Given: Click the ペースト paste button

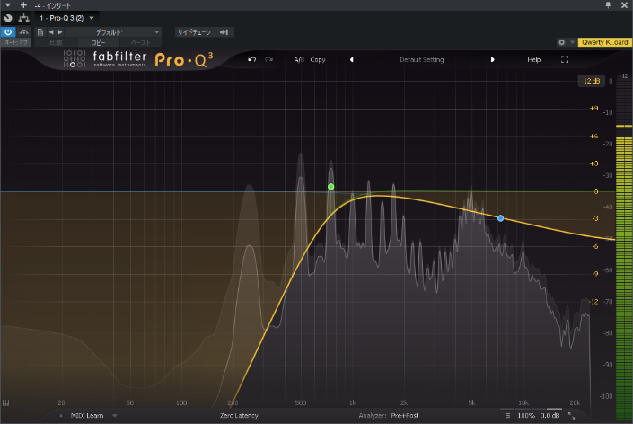Looking at the screenshot, I should pyautogui.click(x=140, y=42).
